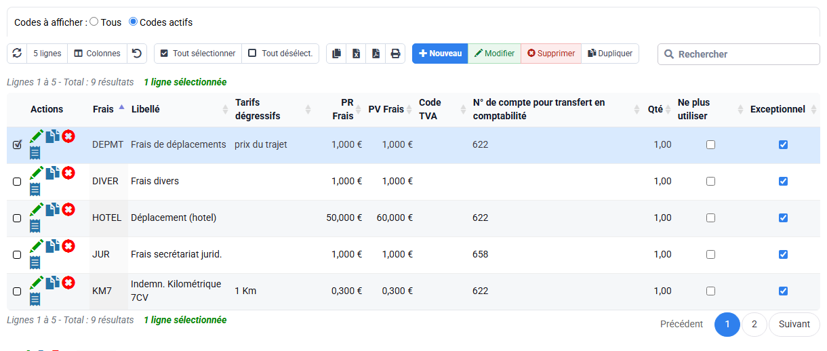Uncheck the DEPMT row selection checkbox
The image size is (827, 351).
[17, 144]
